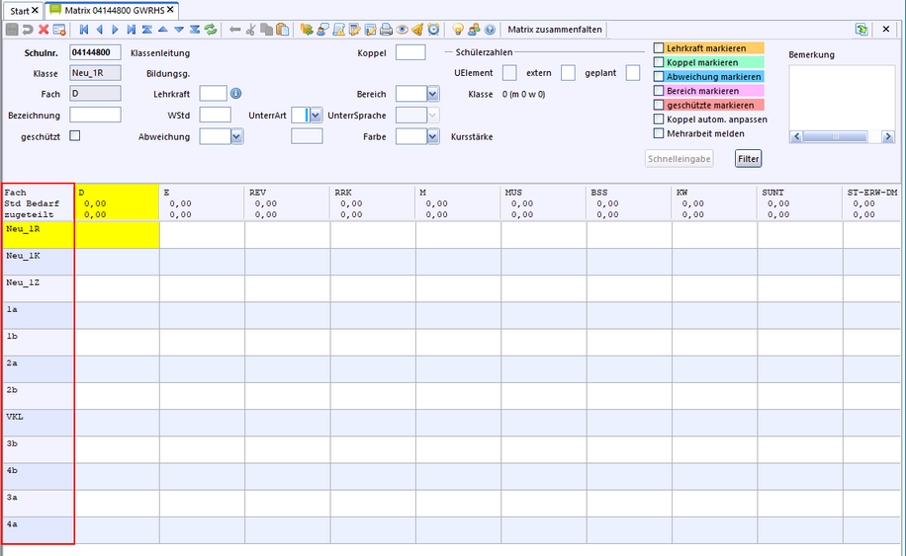
Task: Click the eye preview icon
Action: 402,30
